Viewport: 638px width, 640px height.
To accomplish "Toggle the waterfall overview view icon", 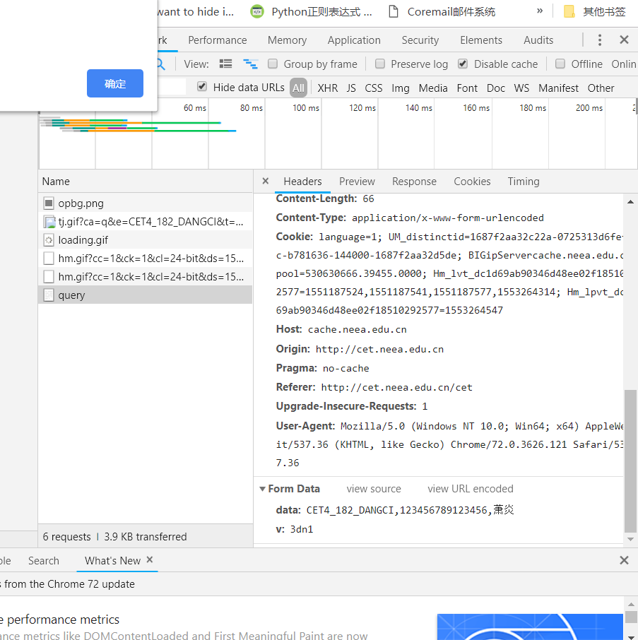I will [250, 64].
